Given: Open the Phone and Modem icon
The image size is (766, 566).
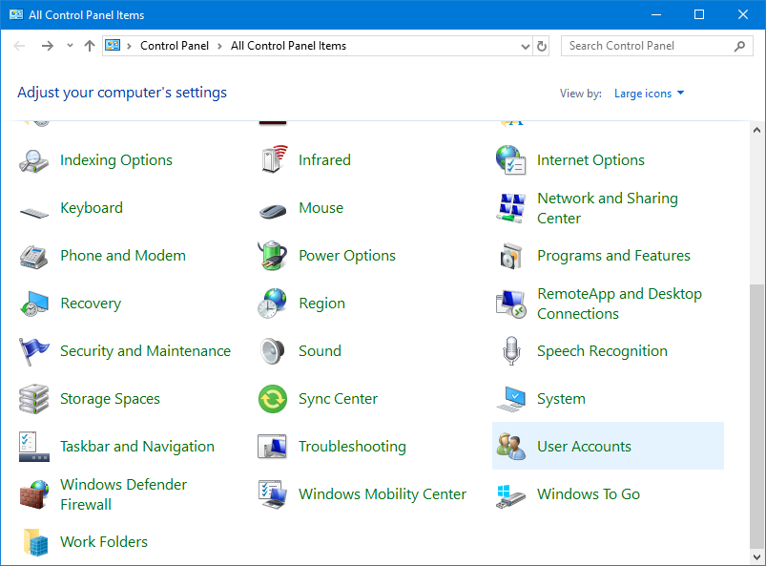Looking at the screenshot, I should (33, 256).
